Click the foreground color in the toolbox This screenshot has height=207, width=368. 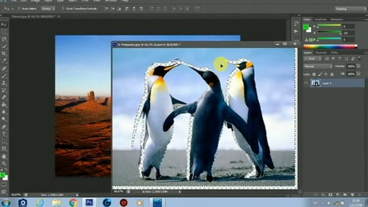click(3, 175)
